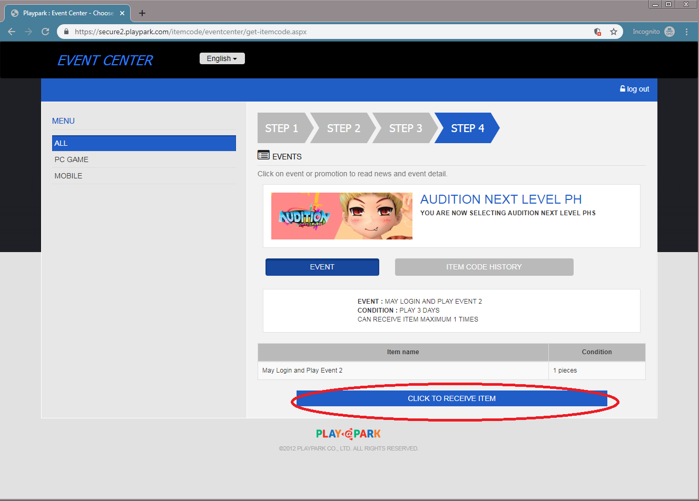Click the blocked cookies shield icon

click(x=597, y=32)
